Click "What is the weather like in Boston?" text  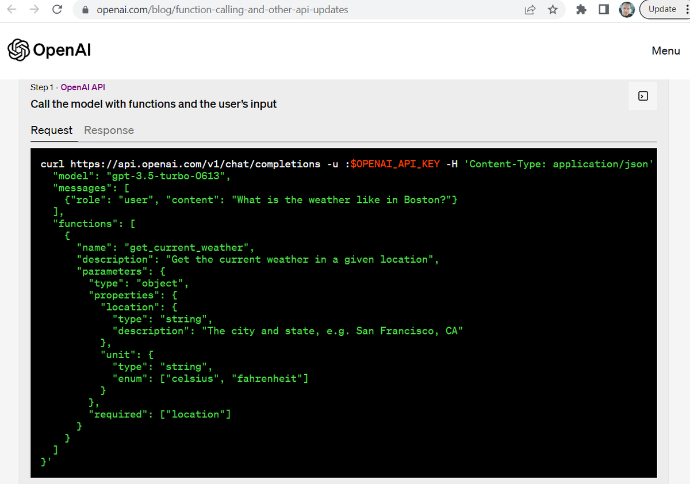342,200
